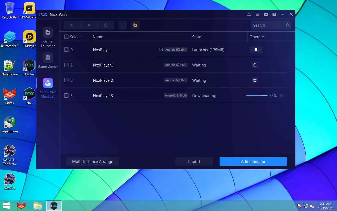Screen dimensions: 337x211
Task: Check the box for instance 3 NoxPlayer3
Action: coord(66,95)
